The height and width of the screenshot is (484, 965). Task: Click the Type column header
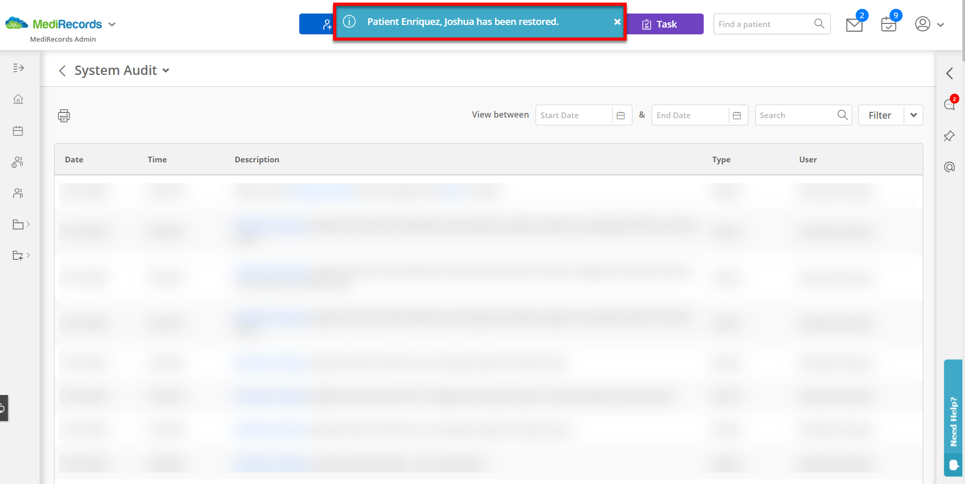tap(721, 159)
